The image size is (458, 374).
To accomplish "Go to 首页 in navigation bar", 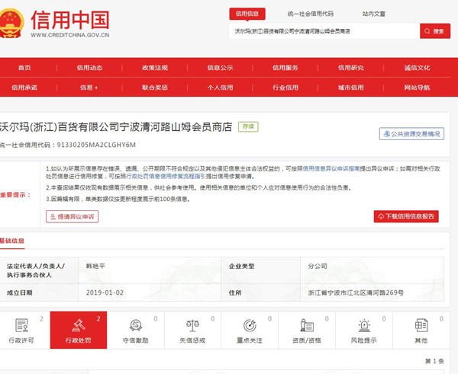I will tap(24, 68).
